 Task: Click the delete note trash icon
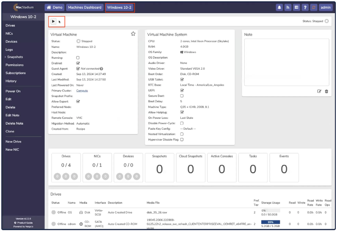click(326, 91)
